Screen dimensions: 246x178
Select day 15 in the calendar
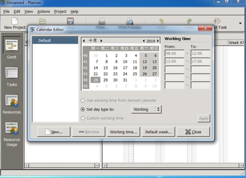point(105,68)
